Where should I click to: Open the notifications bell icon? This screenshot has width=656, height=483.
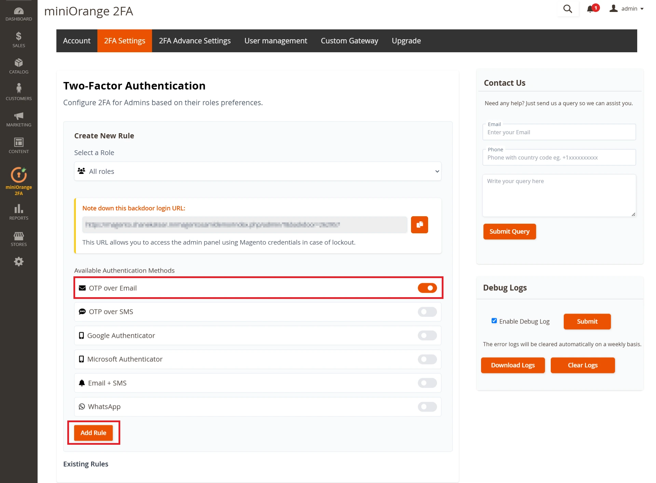pos(590,9)
